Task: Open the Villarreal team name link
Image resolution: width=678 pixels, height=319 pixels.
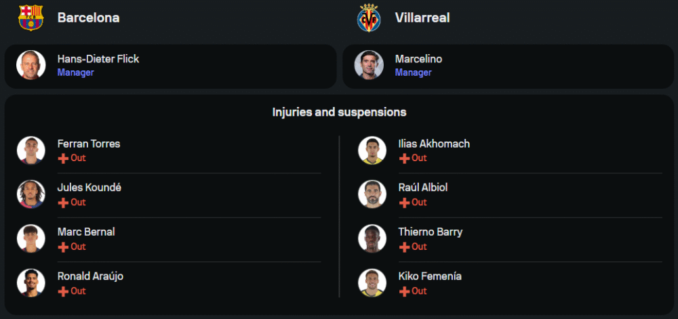Action: click(422, 18)
